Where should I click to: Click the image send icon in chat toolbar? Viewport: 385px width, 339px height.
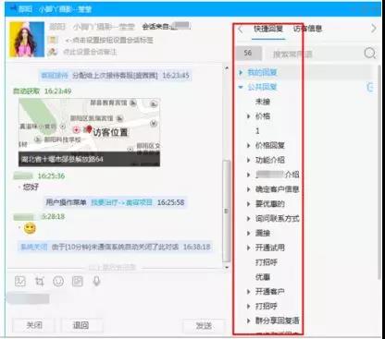click(20, 281)
